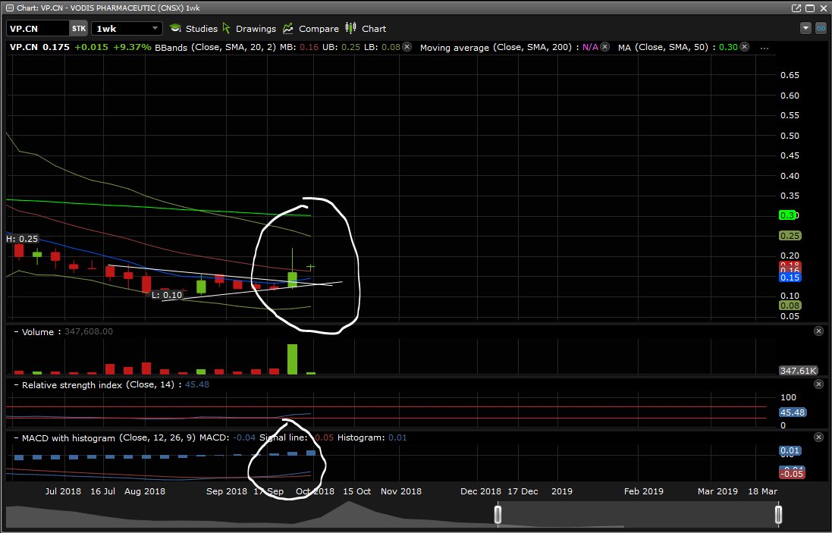This screenshot has height=533, width=832.
Task: Click the link-windows chain icon
Action: 821,29
